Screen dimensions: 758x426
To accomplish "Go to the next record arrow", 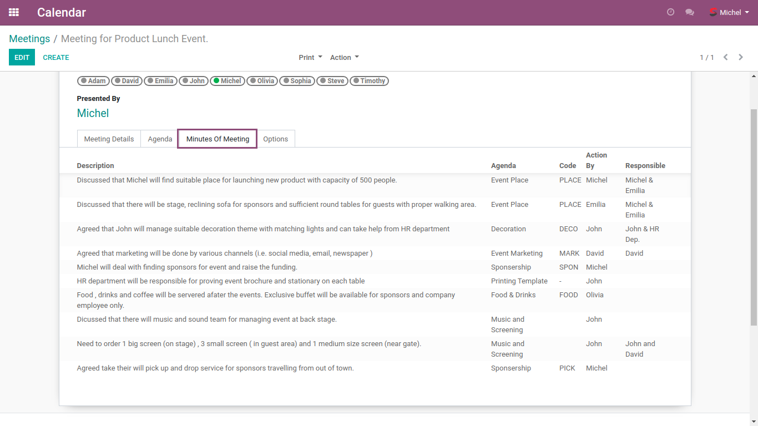I will tap(741, 57).
